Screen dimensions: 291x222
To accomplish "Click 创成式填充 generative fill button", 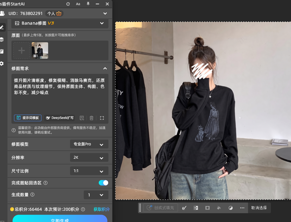I will 161,208.
